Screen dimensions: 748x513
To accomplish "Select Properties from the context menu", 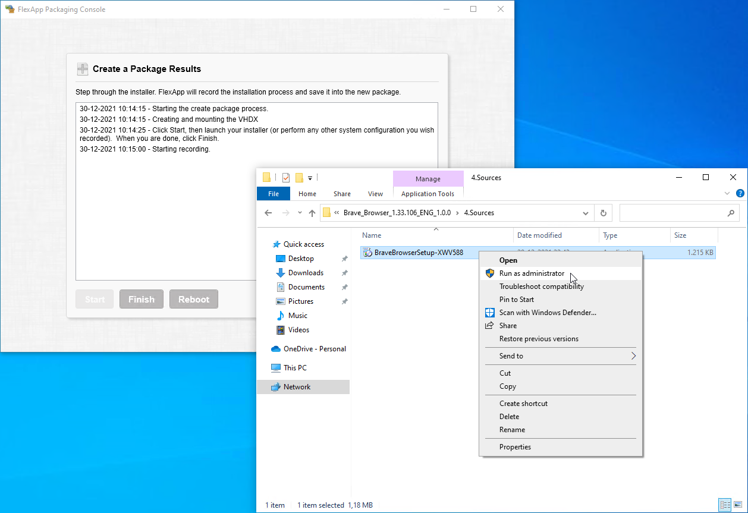I will pyautogui.click(x=515, y=447).
